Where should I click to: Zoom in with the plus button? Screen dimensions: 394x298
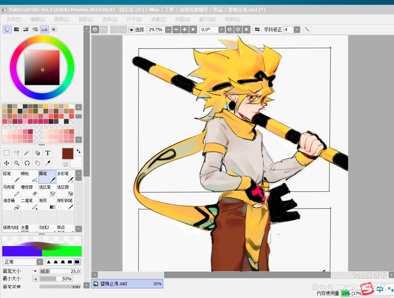185,30
